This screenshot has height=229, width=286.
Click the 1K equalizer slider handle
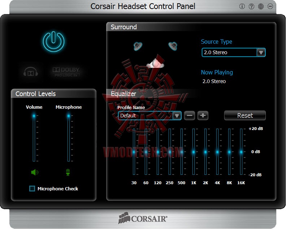tap(194, 152)
